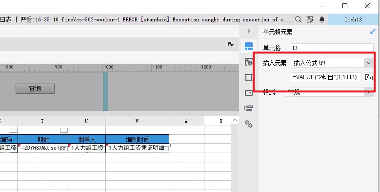Viewport: 380px width, 192px height.
Task: Click the teal parameter pane boundary marker
Action: [x=105, y=91]
